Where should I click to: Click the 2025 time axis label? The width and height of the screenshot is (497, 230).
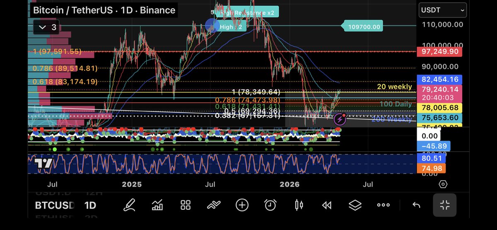(x=132, y=184)
